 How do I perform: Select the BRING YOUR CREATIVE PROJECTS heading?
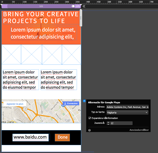(x=41, y=17)
